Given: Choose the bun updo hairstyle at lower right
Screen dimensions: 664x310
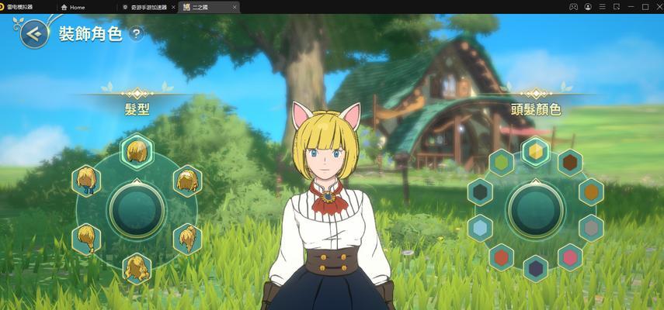Looking at the screenshot, I should click(188, 239).
